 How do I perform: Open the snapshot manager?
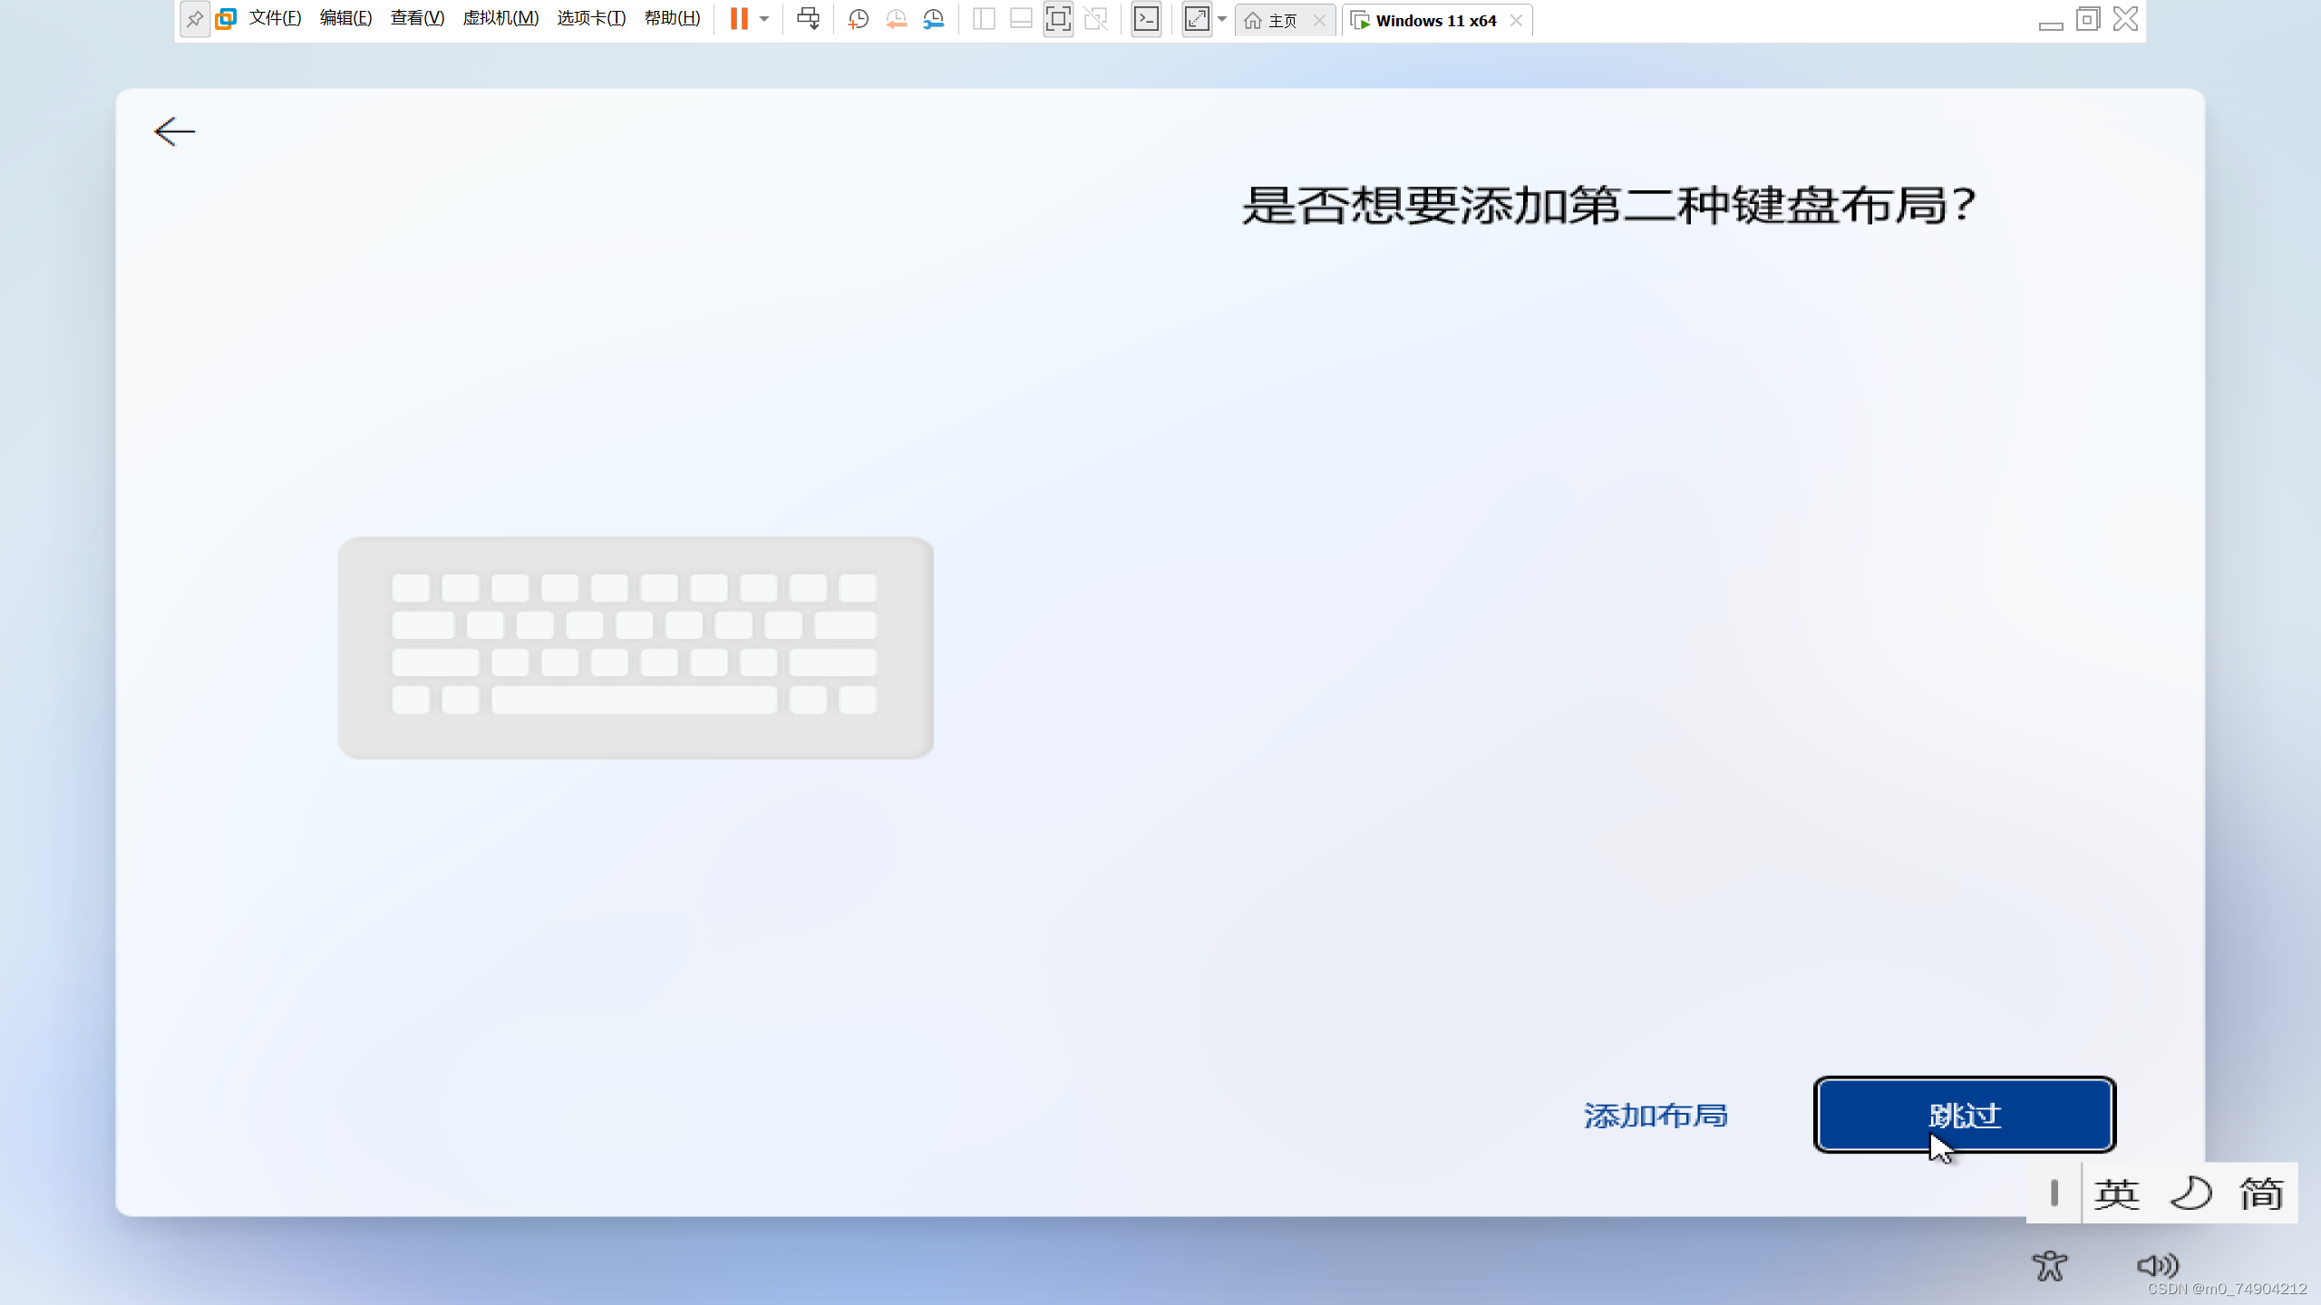934,18
